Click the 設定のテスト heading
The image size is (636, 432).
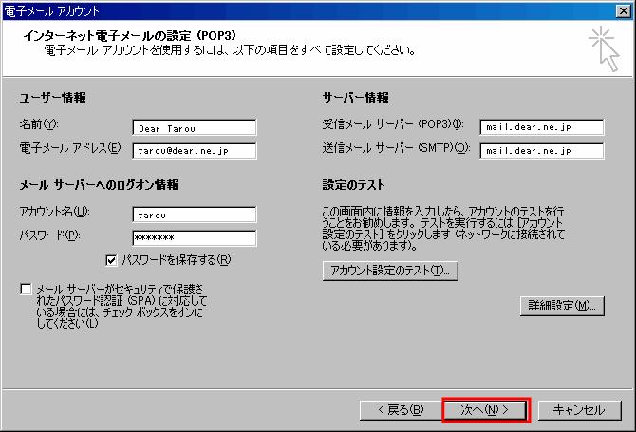click(x=353, y=185)
